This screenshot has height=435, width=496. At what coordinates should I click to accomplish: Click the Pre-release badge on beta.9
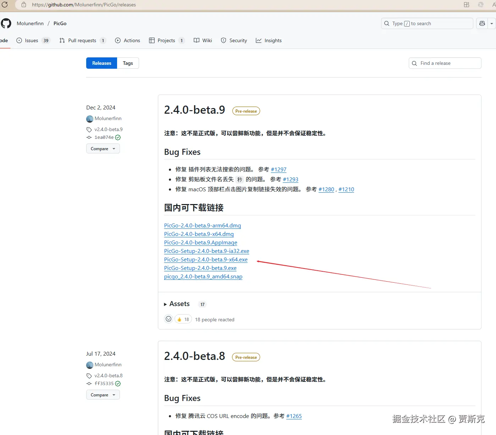246,111
